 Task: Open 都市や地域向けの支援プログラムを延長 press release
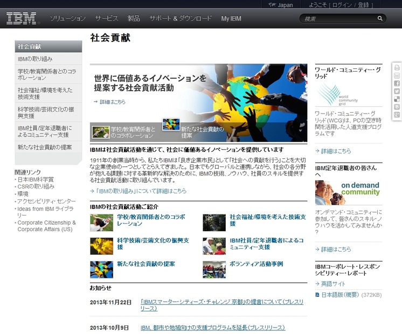213,328
